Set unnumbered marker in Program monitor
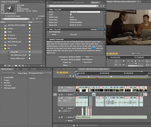This screenshot has height=127, width=151. [124, 61]
